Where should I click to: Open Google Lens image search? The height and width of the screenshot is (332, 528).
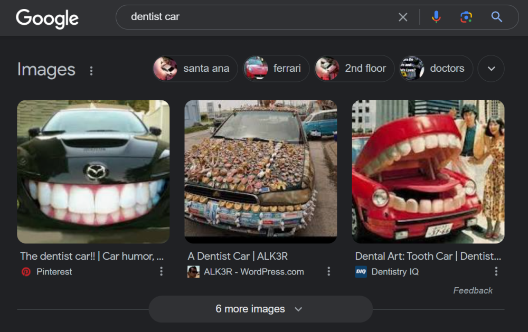point(466,17)
